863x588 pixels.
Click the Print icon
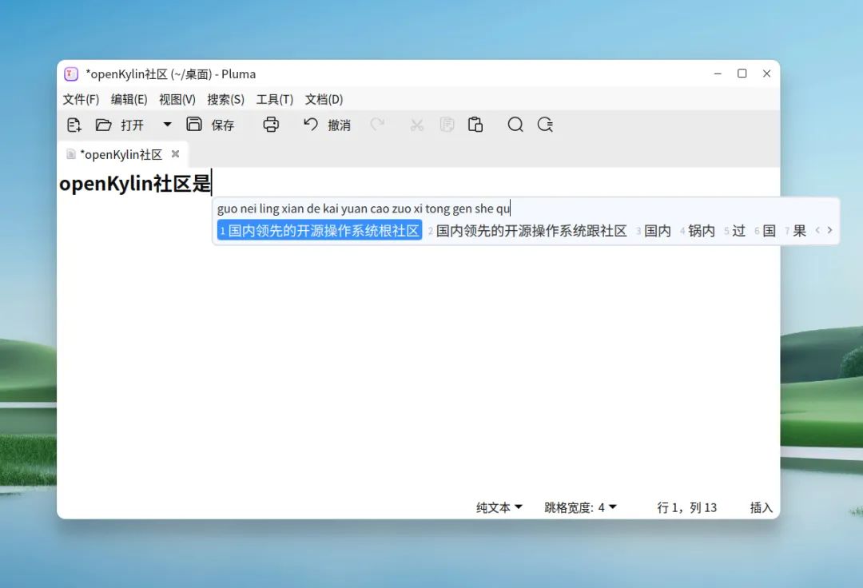tap(271, 125)
